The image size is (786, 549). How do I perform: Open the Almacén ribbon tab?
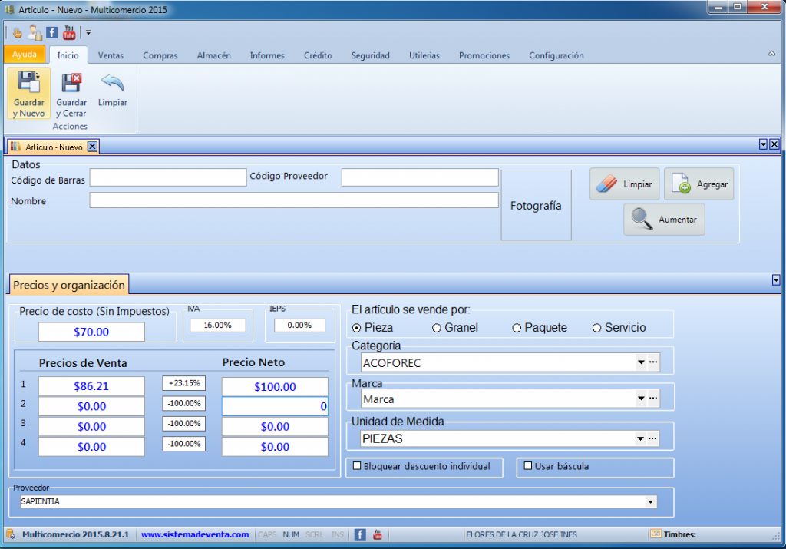pos(213,55)
